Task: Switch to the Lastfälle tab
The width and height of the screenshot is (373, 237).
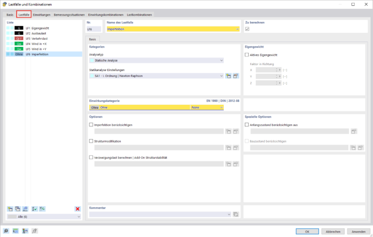Action: pos(24,15)
